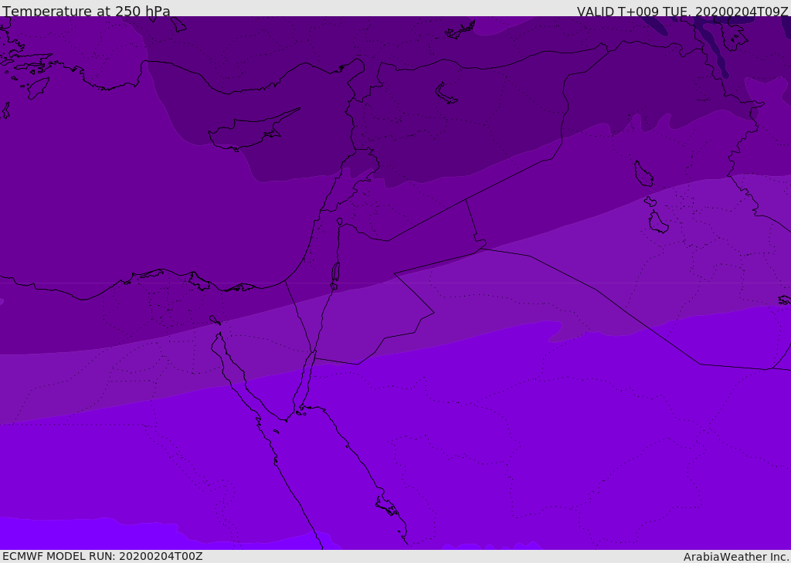Click the ECMWF MODEL RUN text

click(102, 556)
